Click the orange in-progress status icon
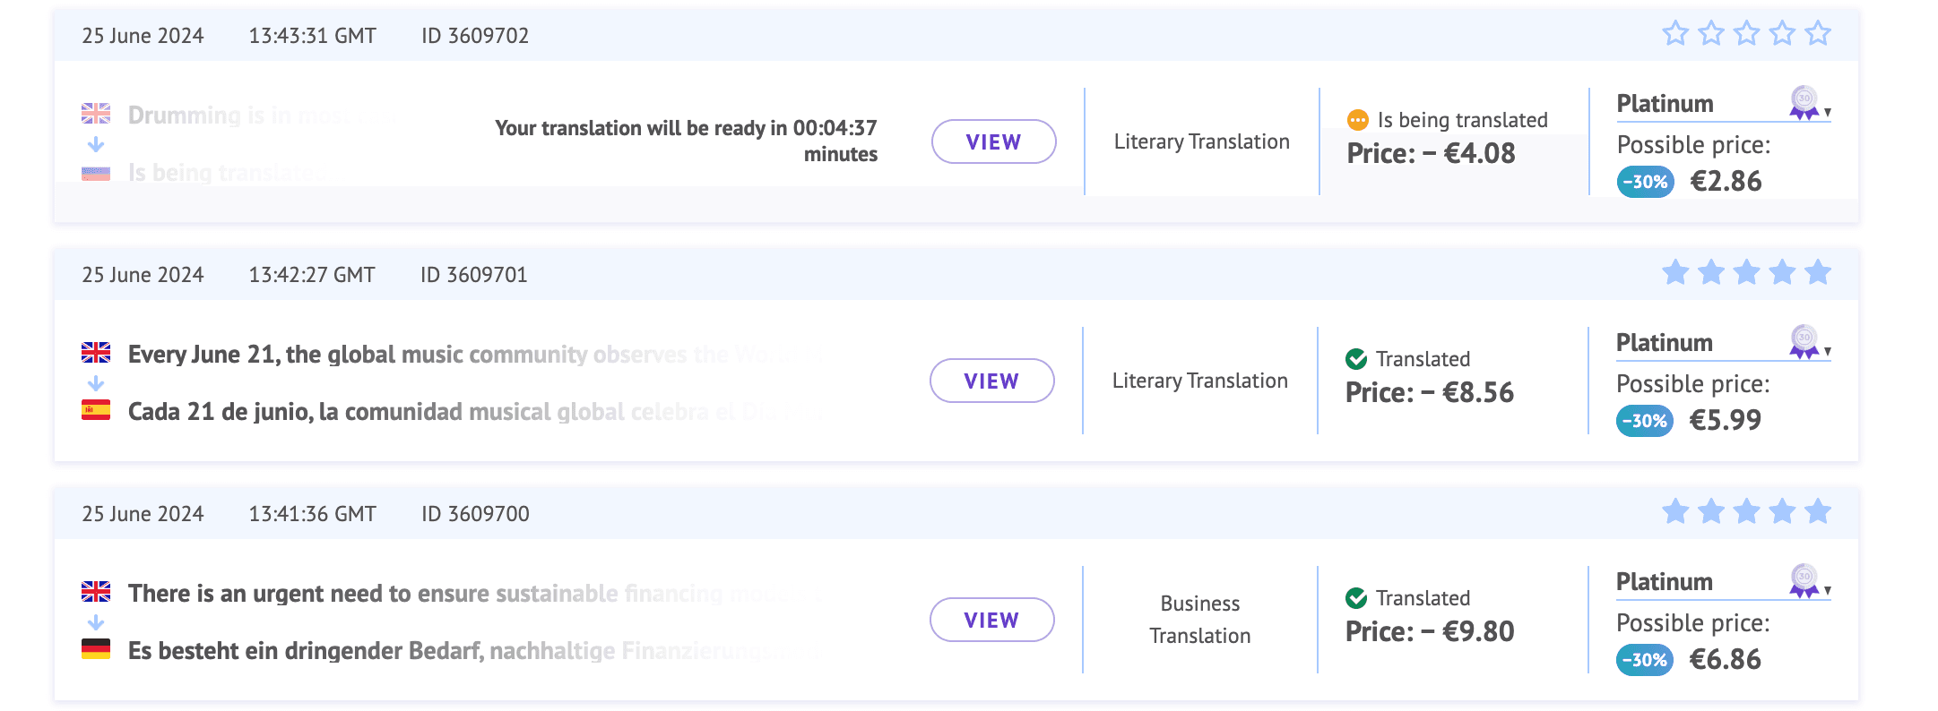Viewport: 1938px width, 711px height. (x=1358, y=120)
